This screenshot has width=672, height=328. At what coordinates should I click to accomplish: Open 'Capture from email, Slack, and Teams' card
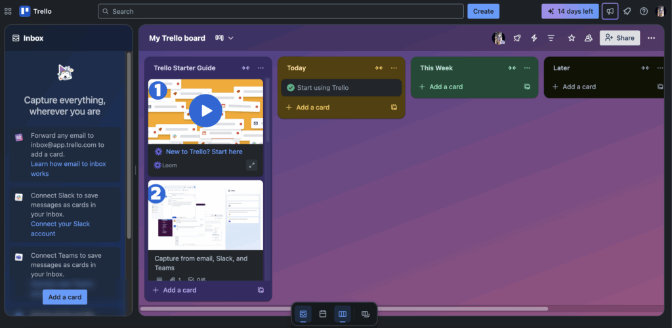click(201, 263)
